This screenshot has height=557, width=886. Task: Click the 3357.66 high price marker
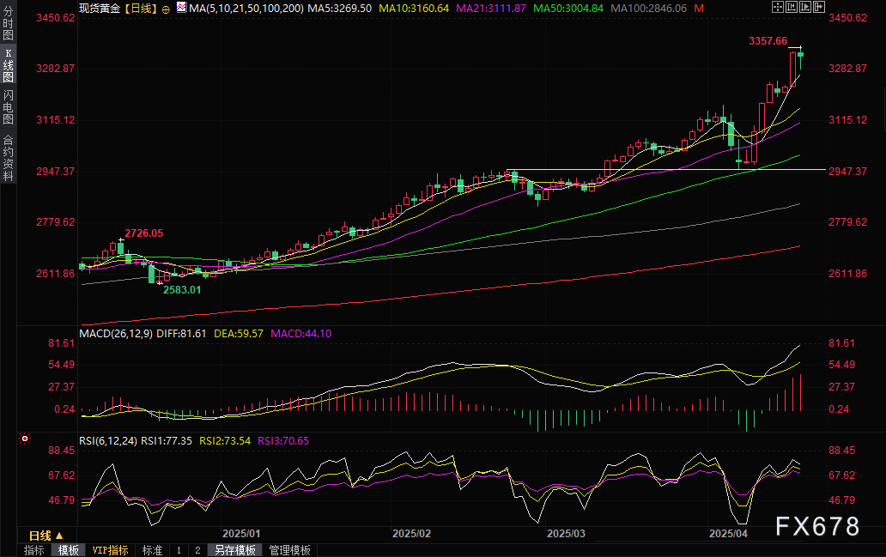point(768,40)
